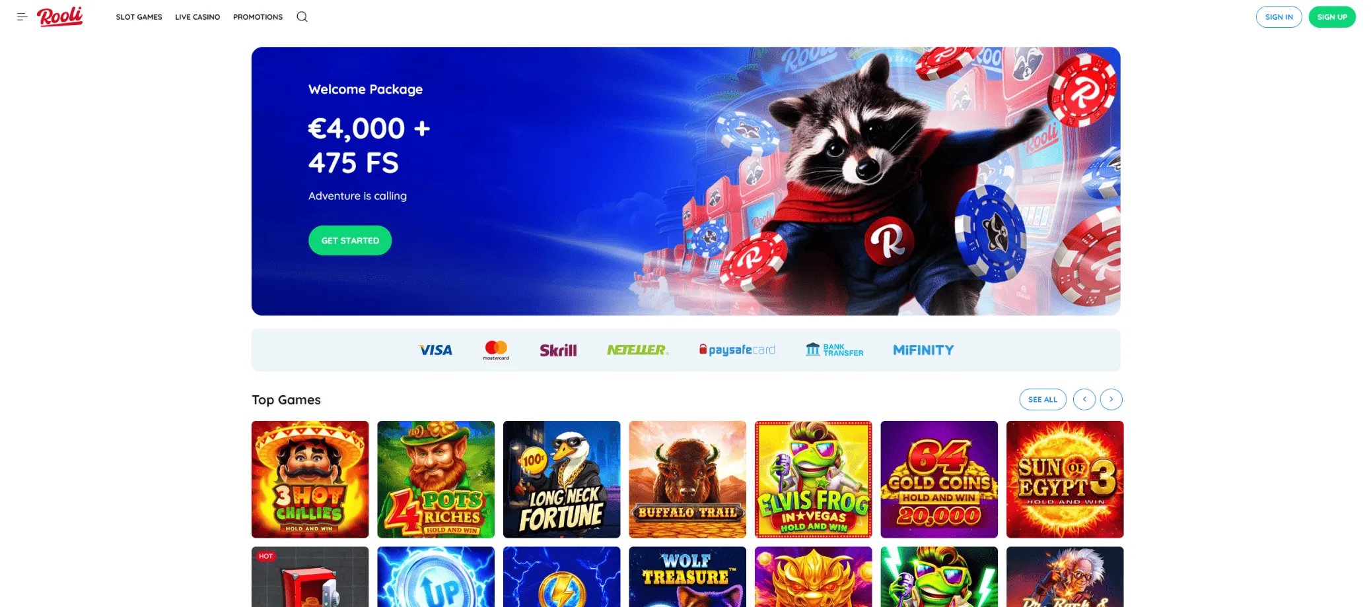Go to Promotions page
The image size is (1371, 607).
tap(258, 17)
